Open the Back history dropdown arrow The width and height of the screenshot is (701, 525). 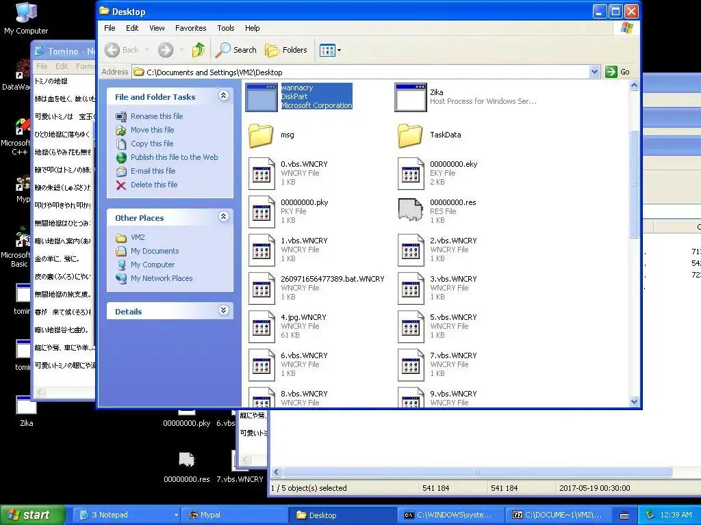[146, 50]
